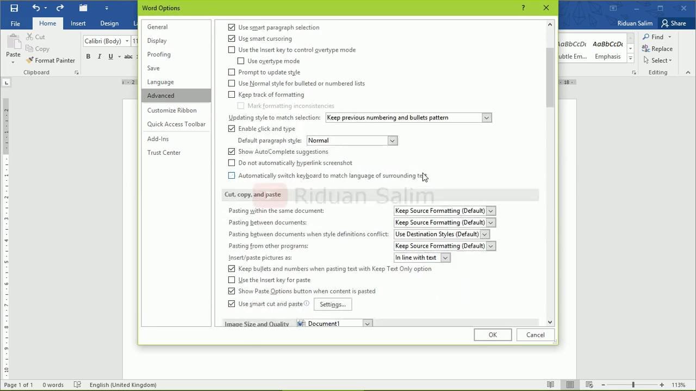
Task: Uncheck Use smart paragraph selection
Action: pos(232,27)
